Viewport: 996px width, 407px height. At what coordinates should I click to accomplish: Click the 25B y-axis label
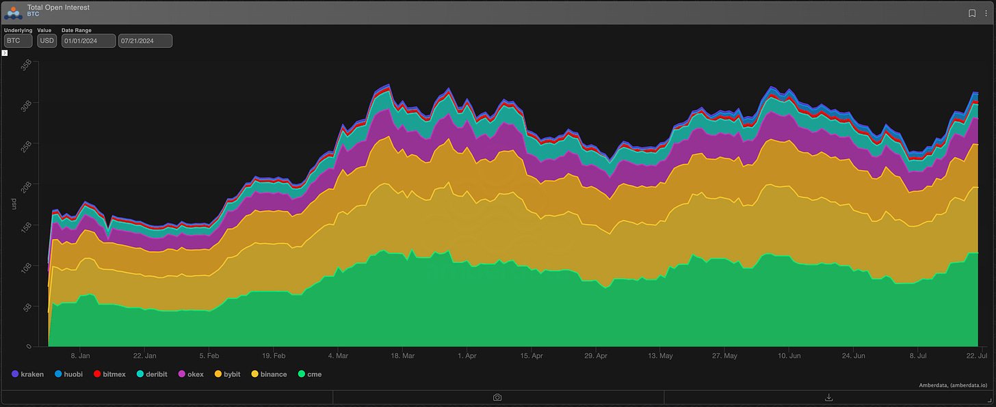[27, 146]
